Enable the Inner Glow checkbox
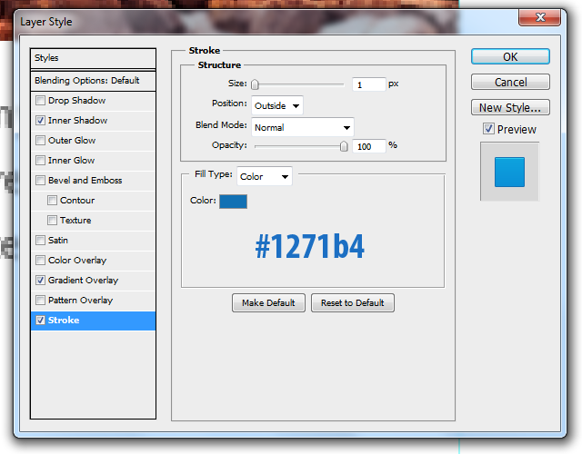 click(x=40, y=161)
